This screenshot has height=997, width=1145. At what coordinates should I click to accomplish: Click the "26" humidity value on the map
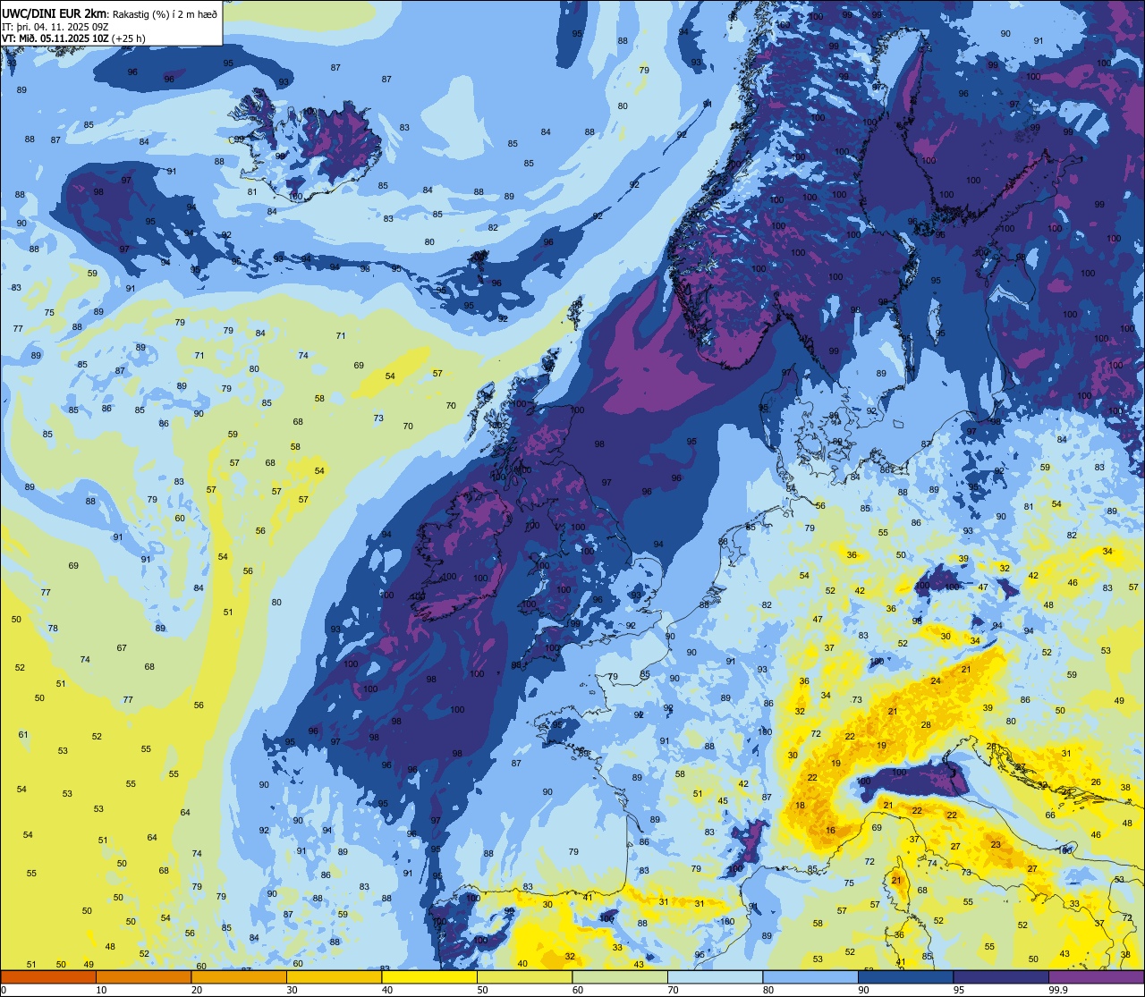1096,782
